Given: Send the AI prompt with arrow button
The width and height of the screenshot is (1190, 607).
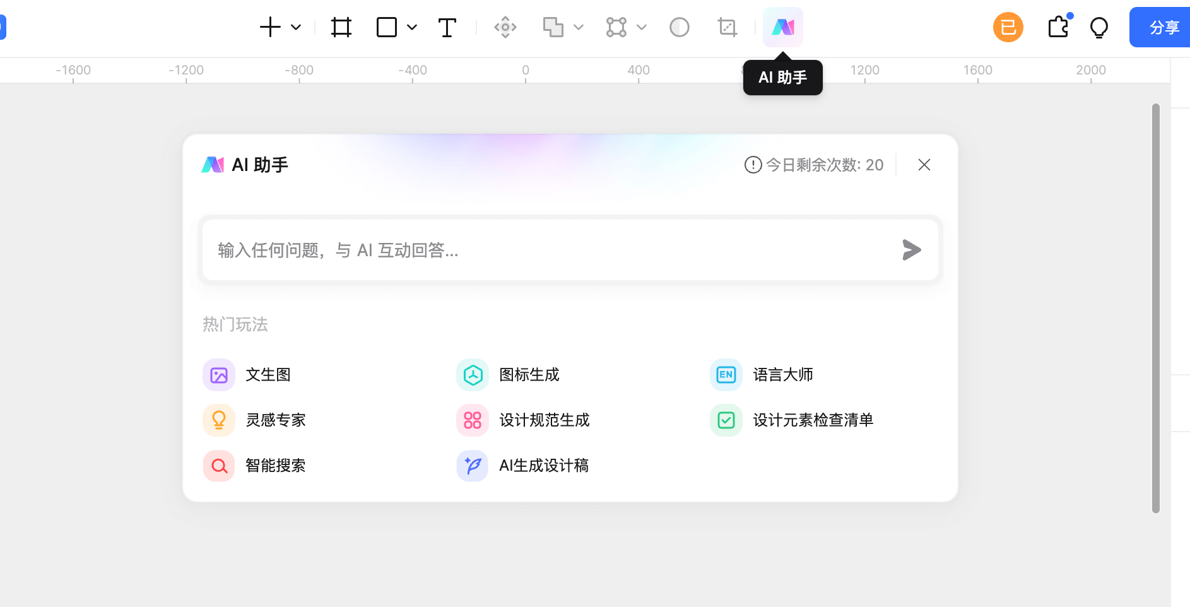Looking at the screenshot, I should 911,250.
